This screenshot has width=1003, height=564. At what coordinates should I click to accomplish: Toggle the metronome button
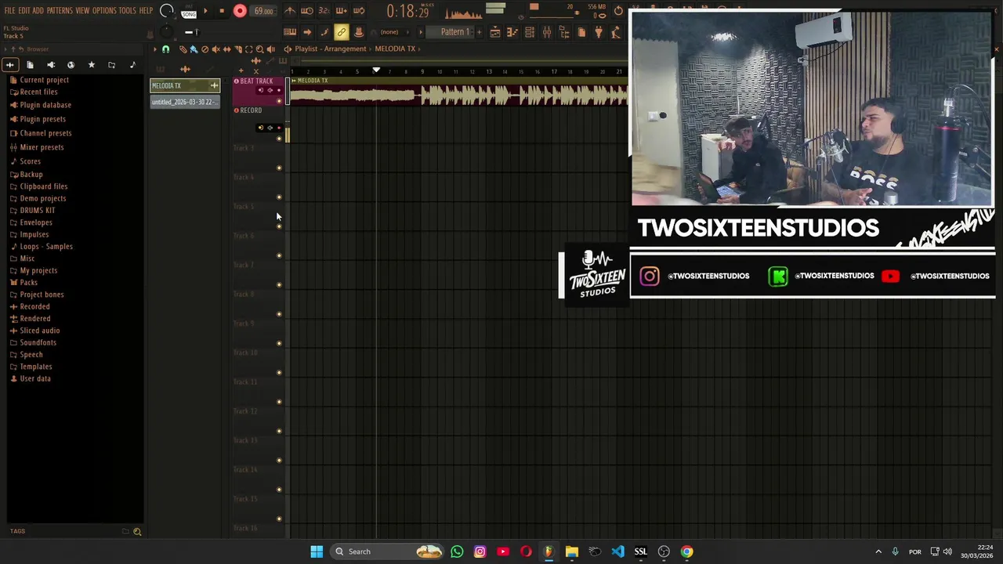click(x=291, y=11)
